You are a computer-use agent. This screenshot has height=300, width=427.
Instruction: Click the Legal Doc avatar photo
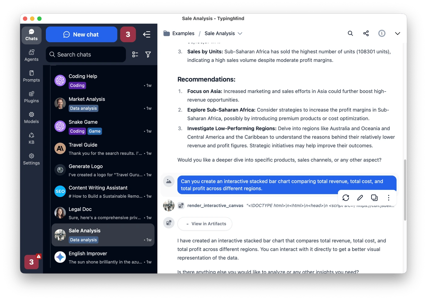(60, 213)
